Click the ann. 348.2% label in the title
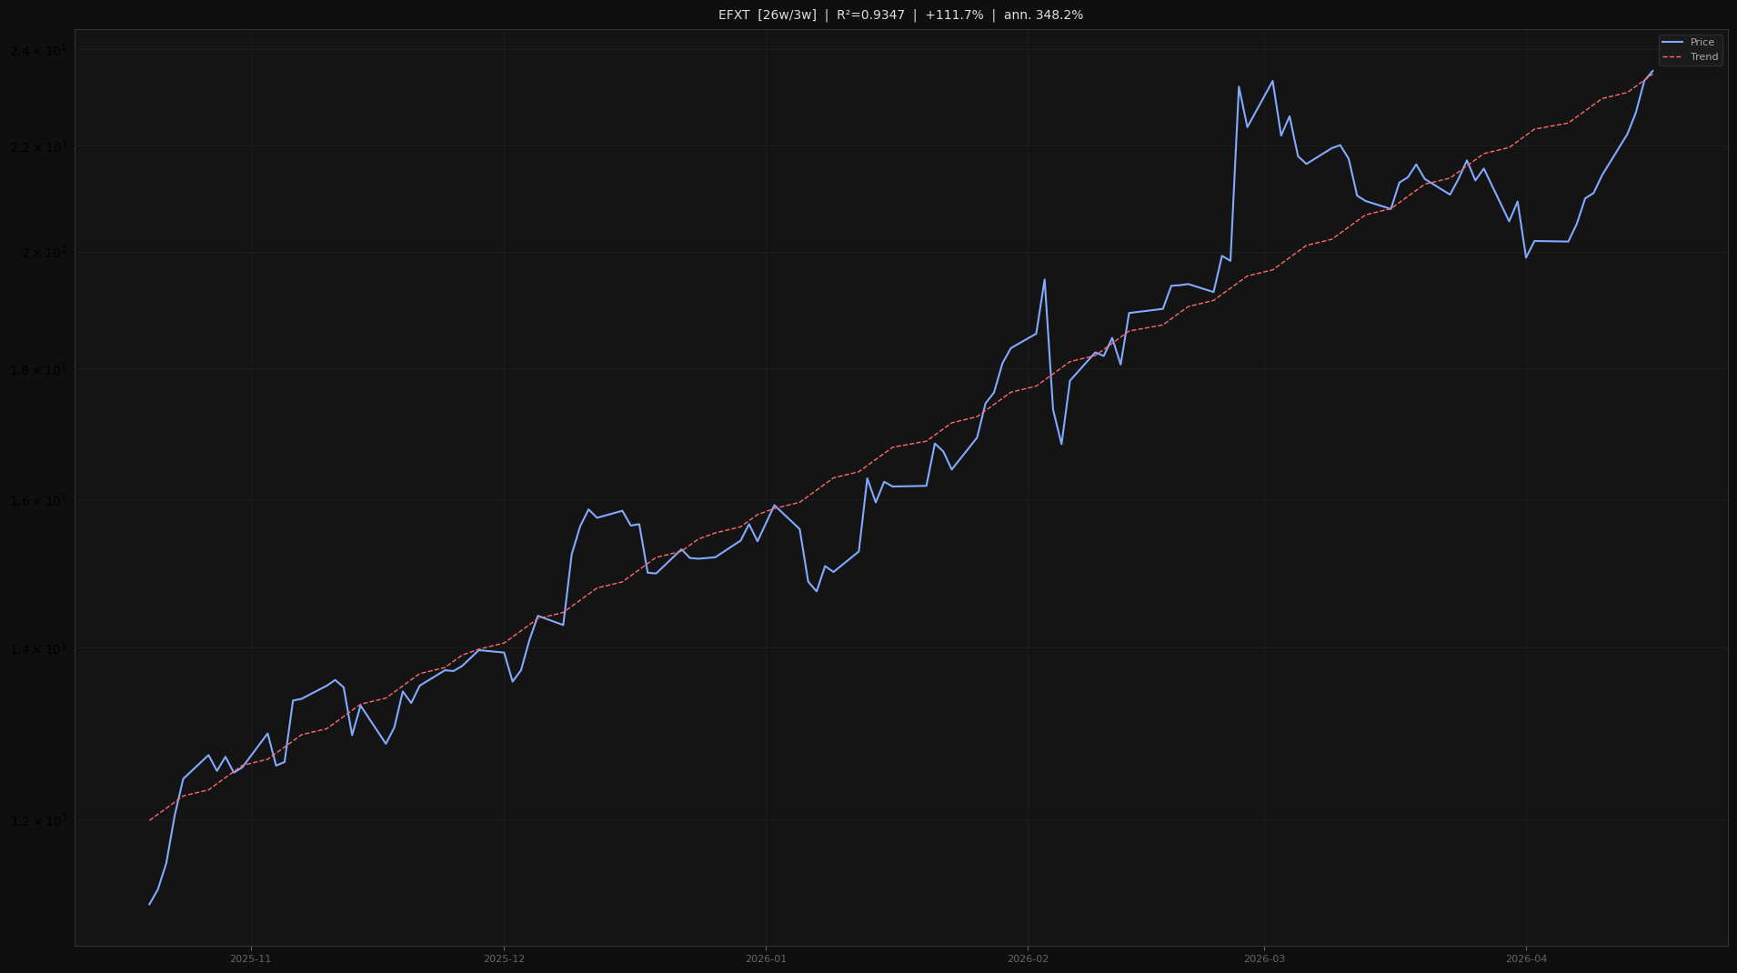The width and height of the screenshot is (1737, 973). [x=1042, y=15]
